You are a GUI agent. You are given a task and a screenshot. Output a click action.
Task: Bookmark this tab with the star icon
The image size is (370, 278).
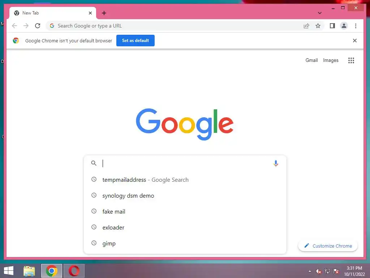pyautogui.click(x=318, y=26)
